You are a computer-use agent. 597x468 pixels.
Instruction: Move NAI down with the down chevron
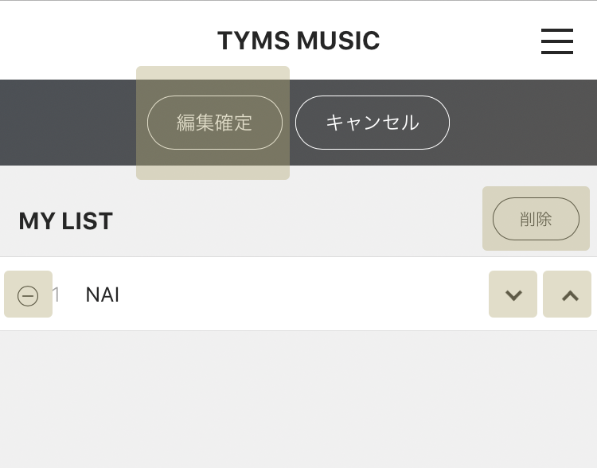(513, 294)
